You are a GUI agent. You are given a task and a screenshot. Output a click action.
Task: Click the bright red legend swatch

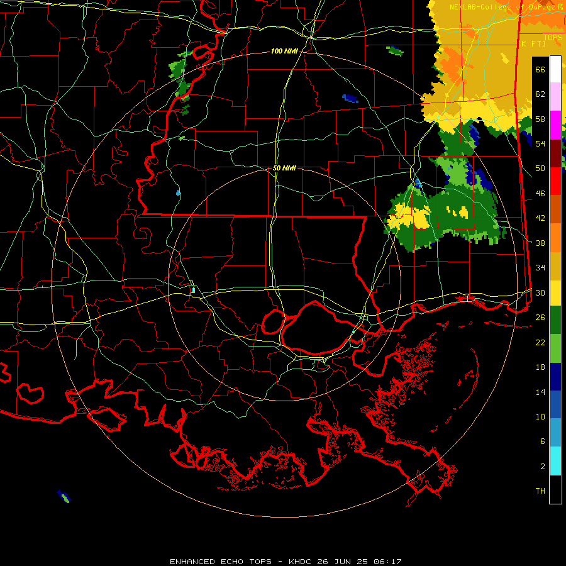pyautogui.click(x=555, y=181)
